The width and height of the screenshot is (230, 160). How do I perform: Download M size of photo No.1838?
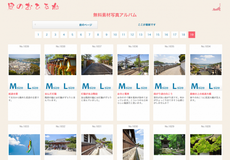(53, 86)
